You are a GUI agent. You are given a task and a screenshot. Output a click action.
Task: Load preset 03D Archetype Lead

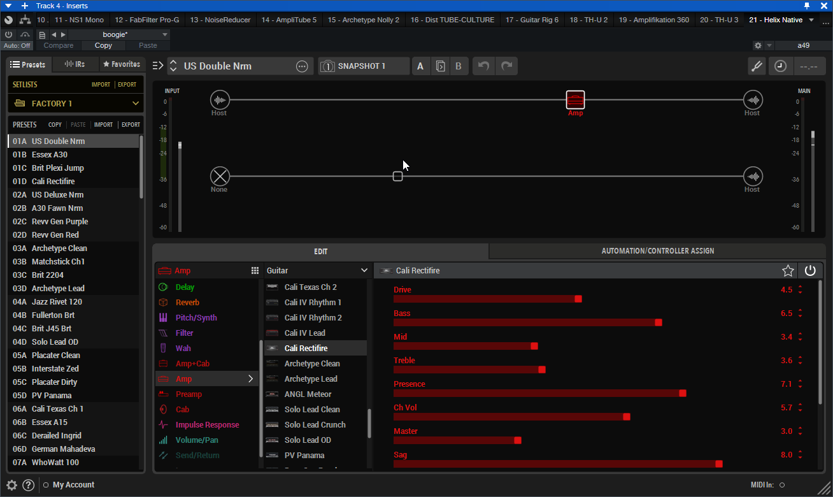(x=73, y=289)
